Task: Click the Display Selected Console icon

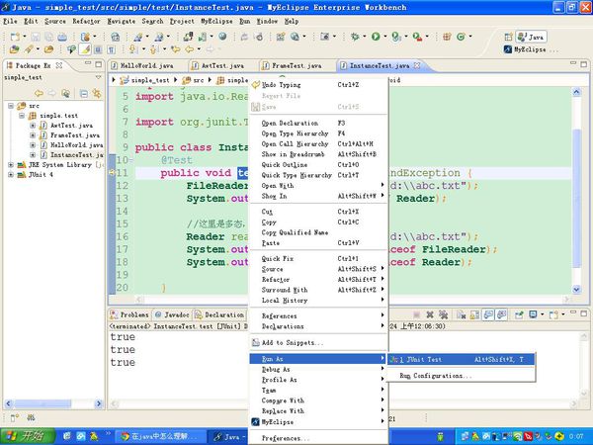Action: tap(534, 314)
